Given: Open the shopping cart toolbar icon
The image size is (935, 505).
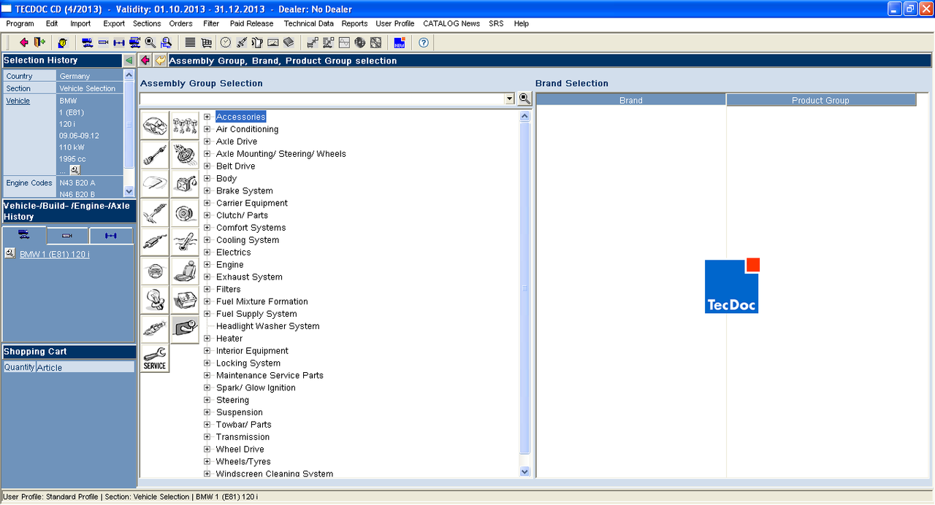Looking at the screenshot, I should point(207,42).
